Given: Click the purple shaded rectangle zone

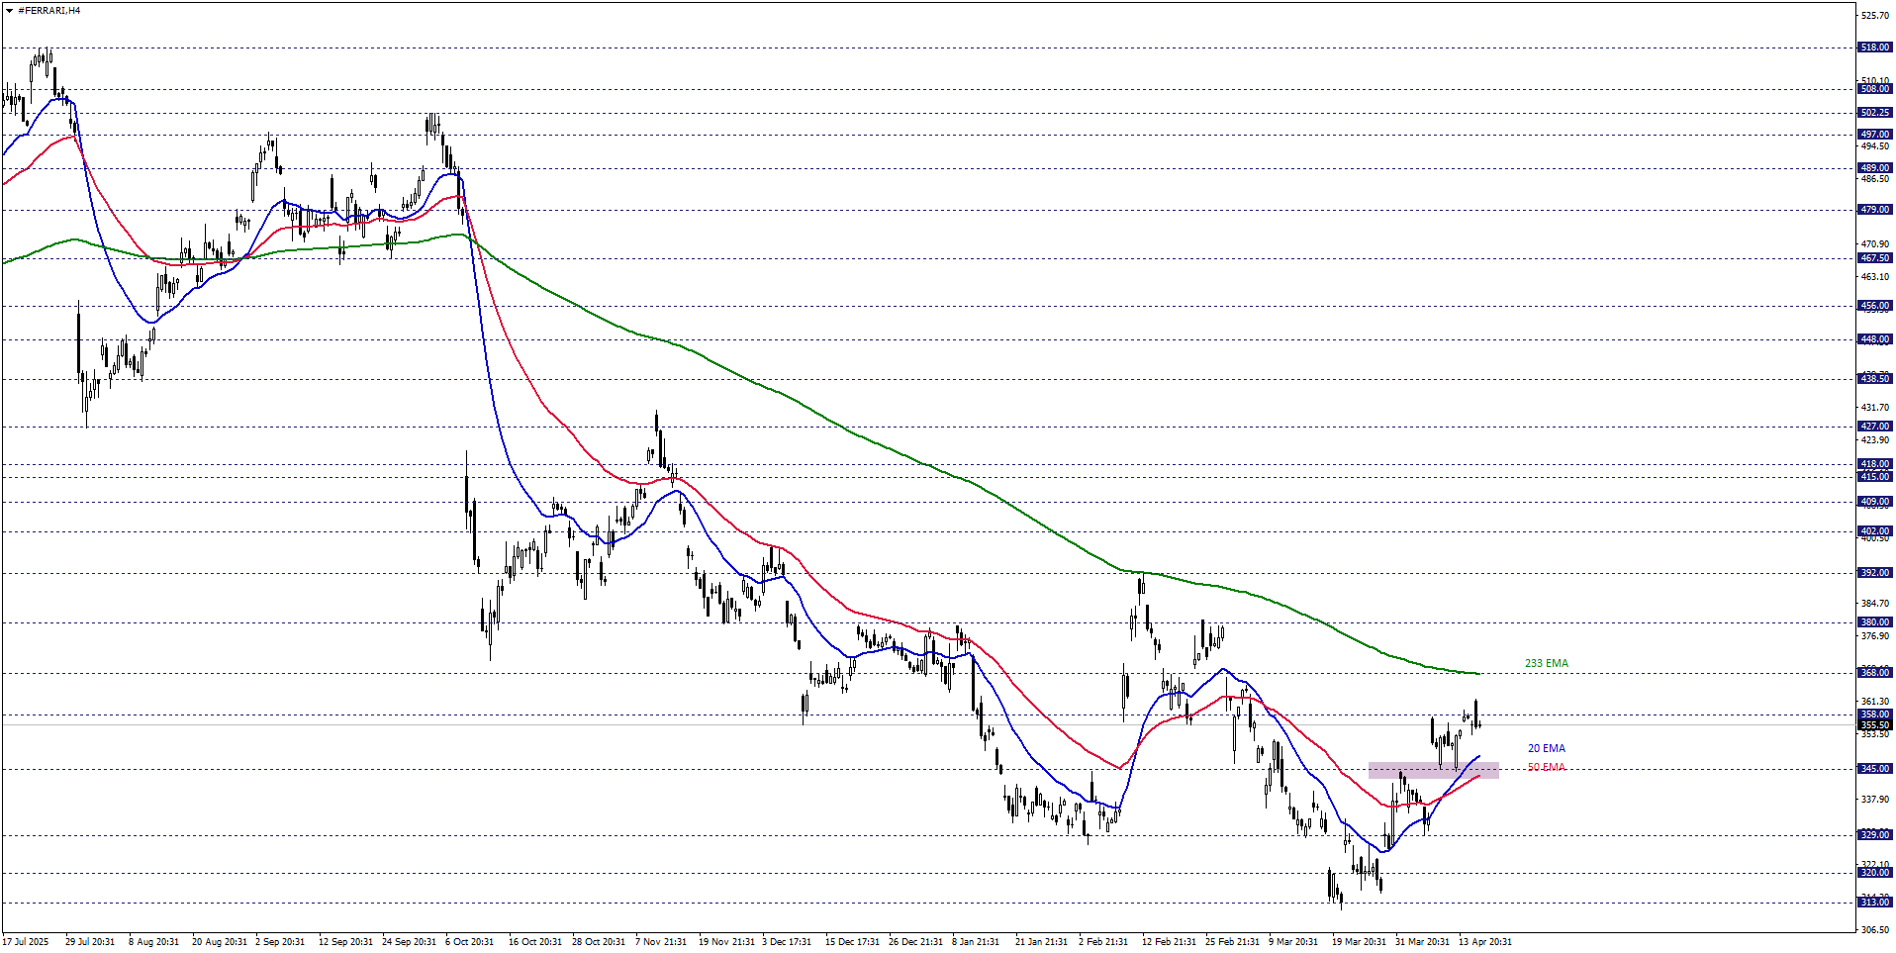Looking at the screenshot, I should point(1433,770).
